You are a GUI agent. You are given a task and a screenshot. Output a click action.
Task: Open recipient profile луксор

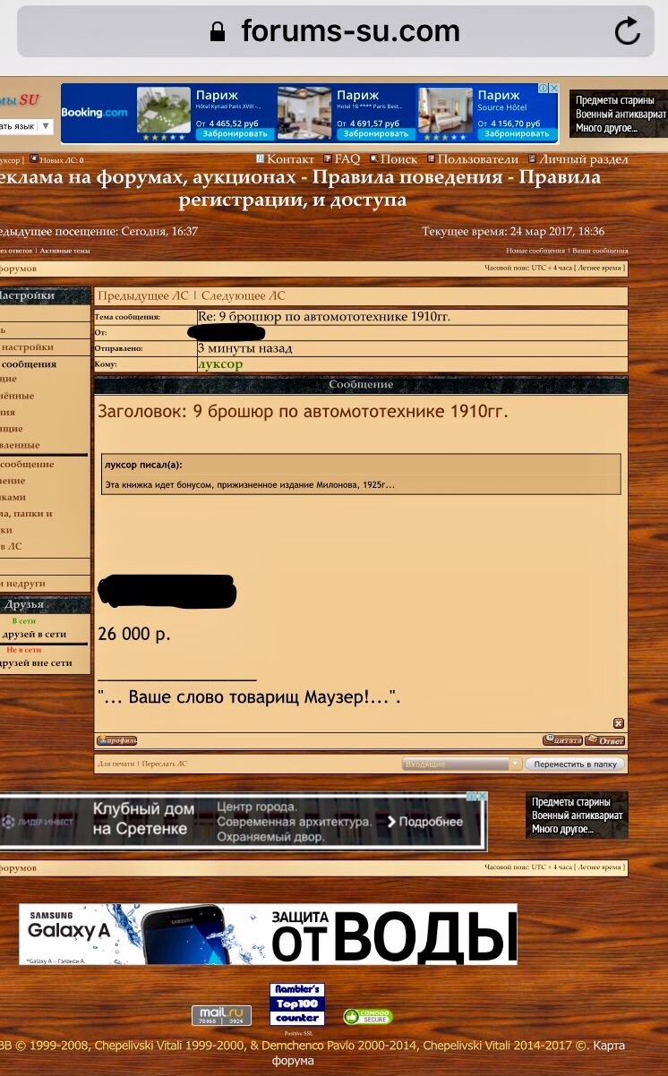coord(219,364)
